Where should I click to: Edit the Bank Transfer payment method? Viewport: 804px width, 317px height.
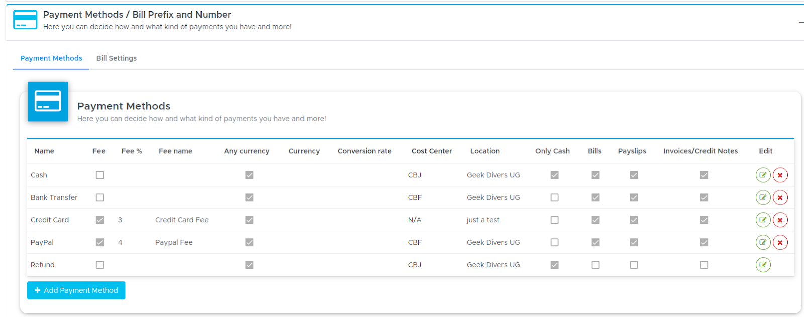pos(763,197)
